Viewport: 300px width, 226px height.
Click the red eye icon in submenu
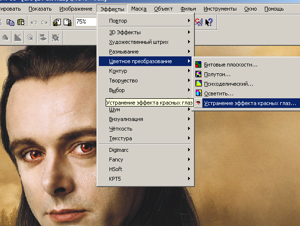coord(198,103)
